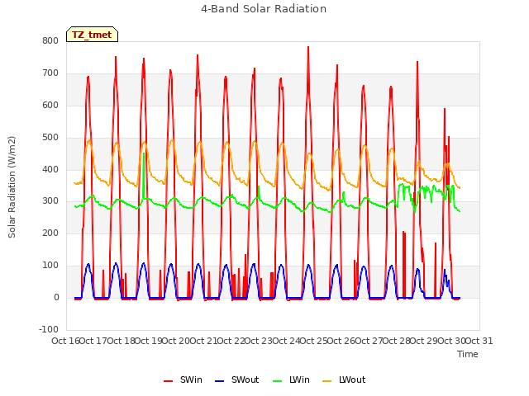Click the x-axis label Time
The image size is (529, 396).
click(x=467, y=354)
